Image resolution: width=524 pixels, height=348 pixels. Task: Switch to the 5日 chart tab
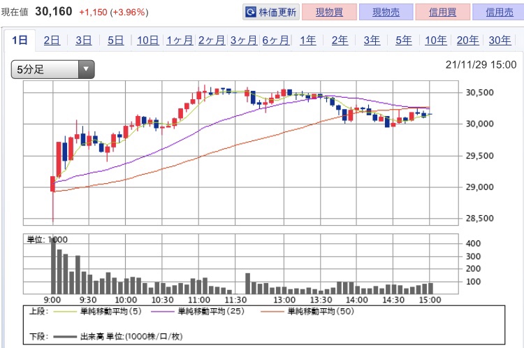[115, 41]
